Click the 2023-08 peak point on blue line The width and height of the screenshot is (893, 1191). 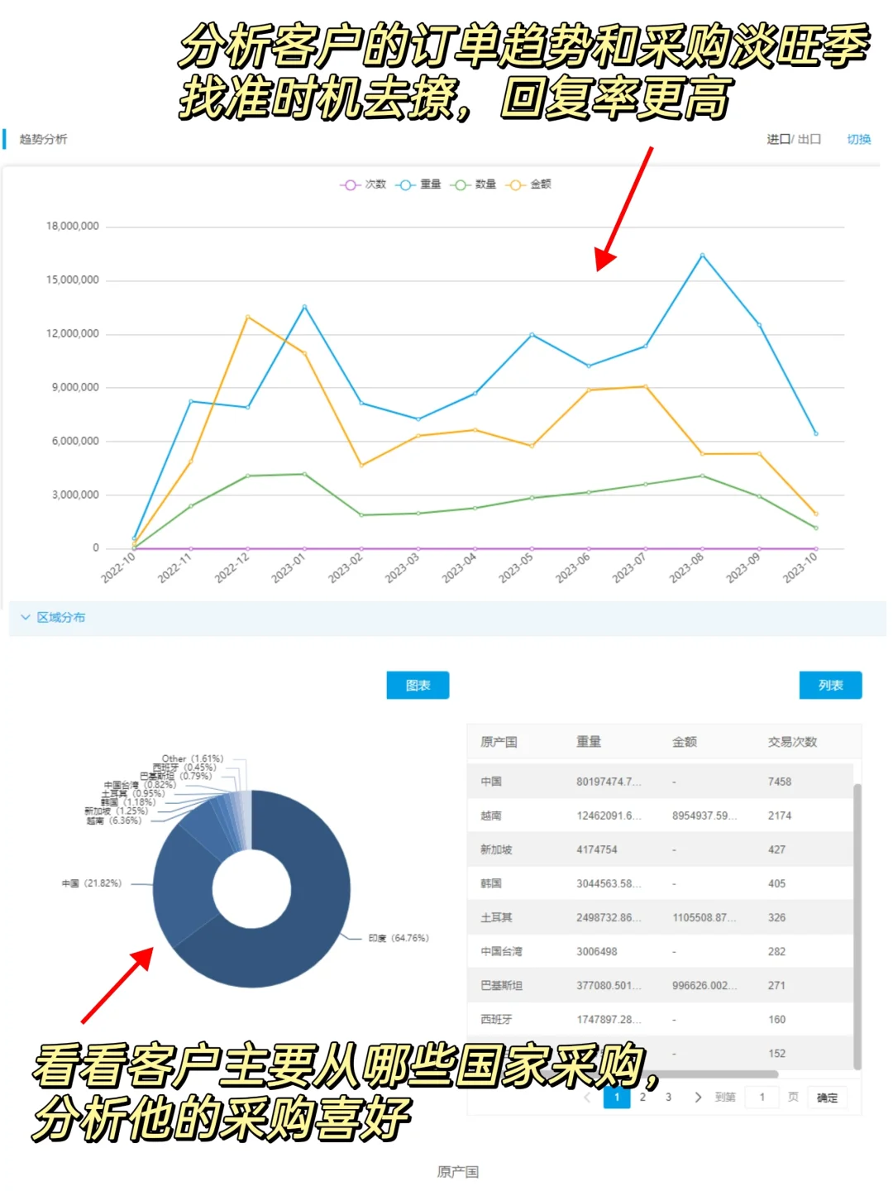[702, 255]
